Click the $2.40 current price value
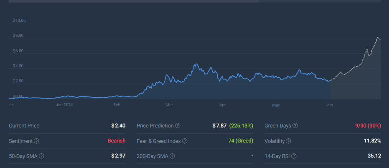The width and height of the screenshot is (389, 168). pos(118,125)
